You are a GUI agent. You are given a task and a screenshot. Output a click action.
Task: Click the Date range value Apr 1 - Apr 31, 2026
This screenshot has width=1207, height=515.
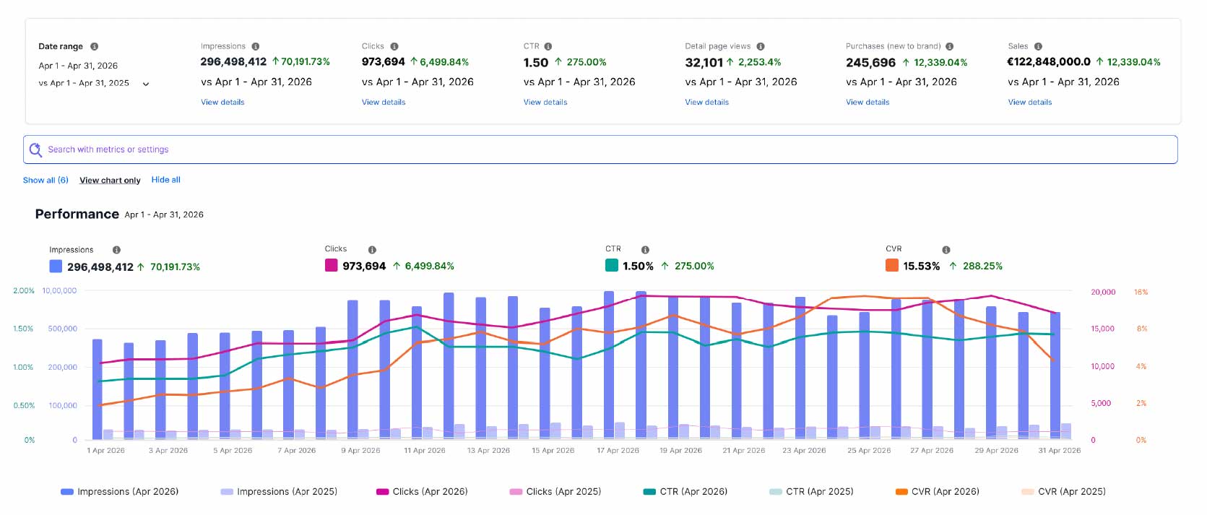(78, 66)
